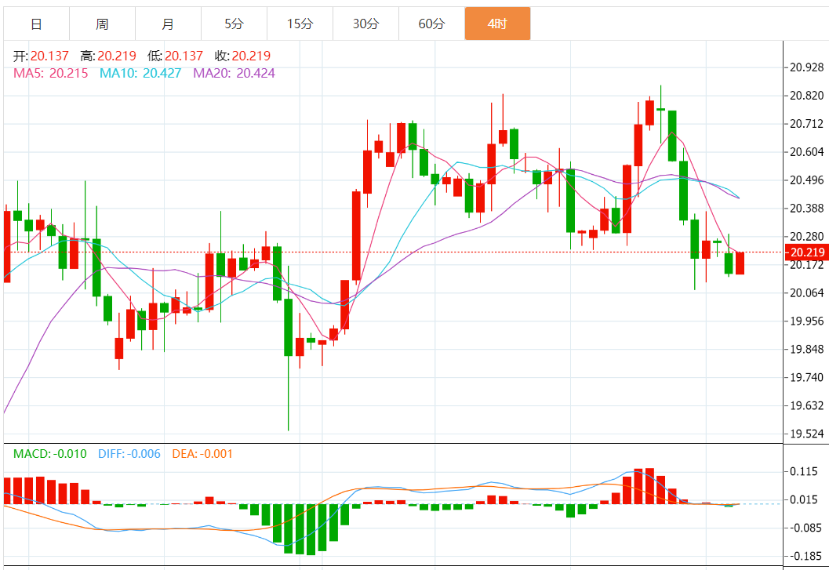Viewport: 829px width, 570px height.
Task: Click the 收 closing price readout
Action: 243,56
